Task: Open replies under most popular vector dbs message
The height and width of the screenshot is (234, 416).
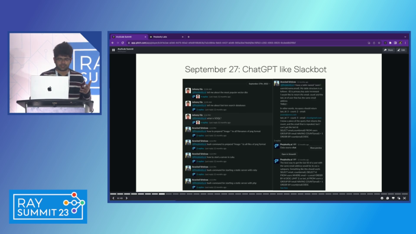Action: (x=204, y=97)
